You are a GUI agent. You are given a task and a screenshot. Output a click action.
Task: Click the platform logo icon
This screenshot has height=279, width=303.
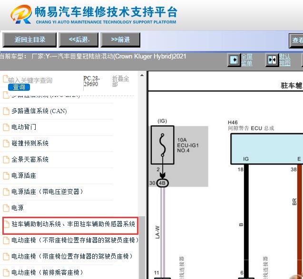[21, 14]
